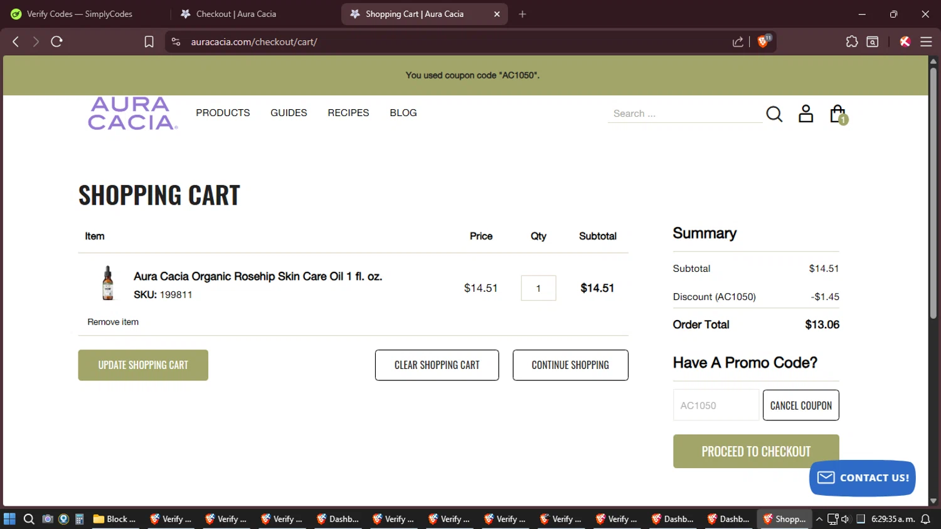The height and width of the screenshot is (529, 941).
Task: Click the Discount (AC1050) label
Action: 714,297
